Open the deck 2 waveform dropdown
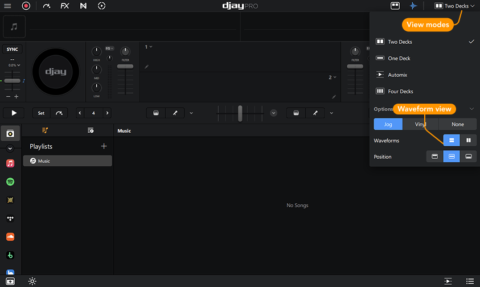Screen dimensions: 480x287 click(x=333, y=77)
